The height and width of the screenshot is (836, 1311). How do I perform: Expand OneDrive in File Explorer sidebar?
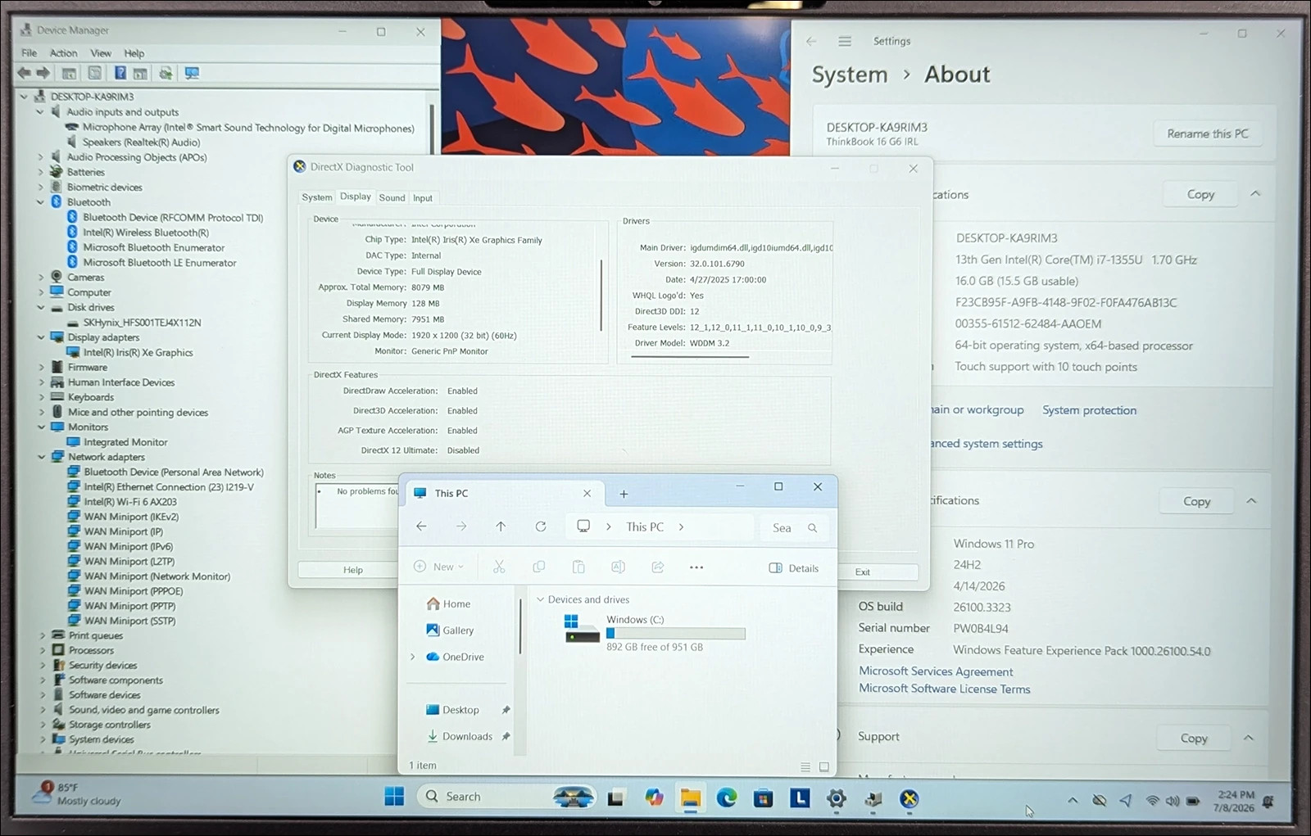pyautogui.click(x=412, y=657)
